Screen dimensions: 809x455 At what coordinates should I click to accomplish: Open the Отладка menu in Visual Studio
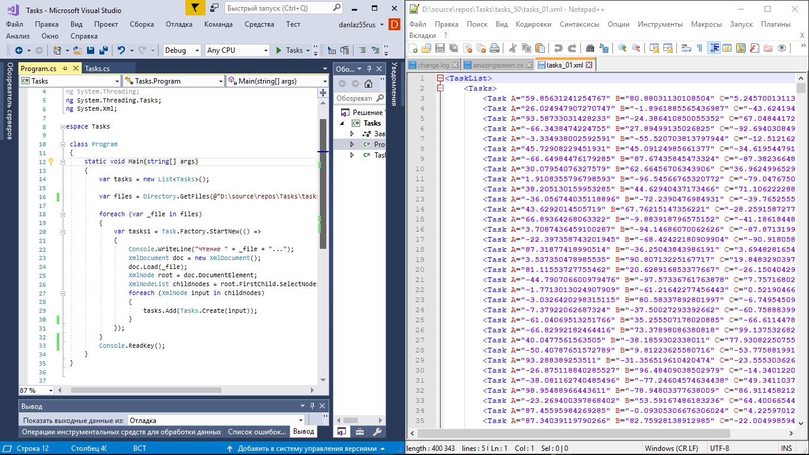click(x=179, y=24)
